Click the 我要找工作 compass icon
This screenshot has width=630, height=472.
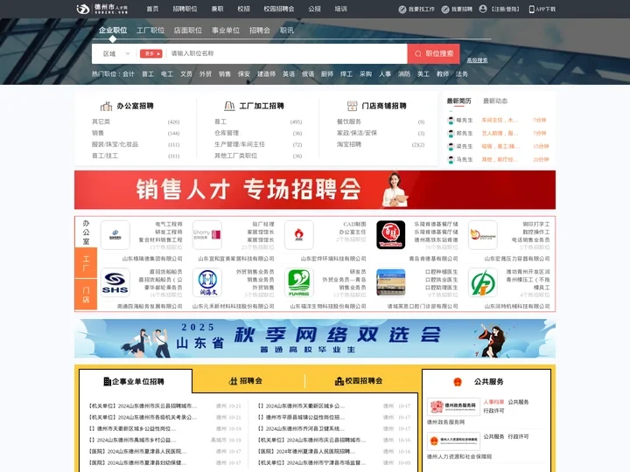(x=402, y=10)
